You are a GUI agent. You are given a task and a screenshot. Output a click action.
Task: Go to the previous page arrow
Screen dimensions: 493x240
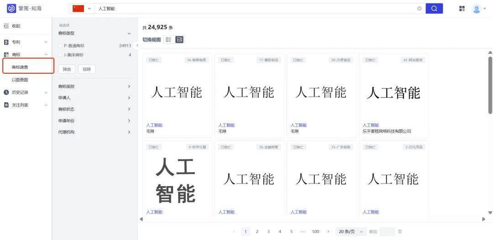234,232
